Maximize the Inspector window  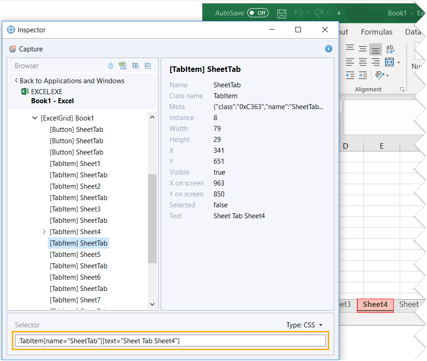point(298,30)
